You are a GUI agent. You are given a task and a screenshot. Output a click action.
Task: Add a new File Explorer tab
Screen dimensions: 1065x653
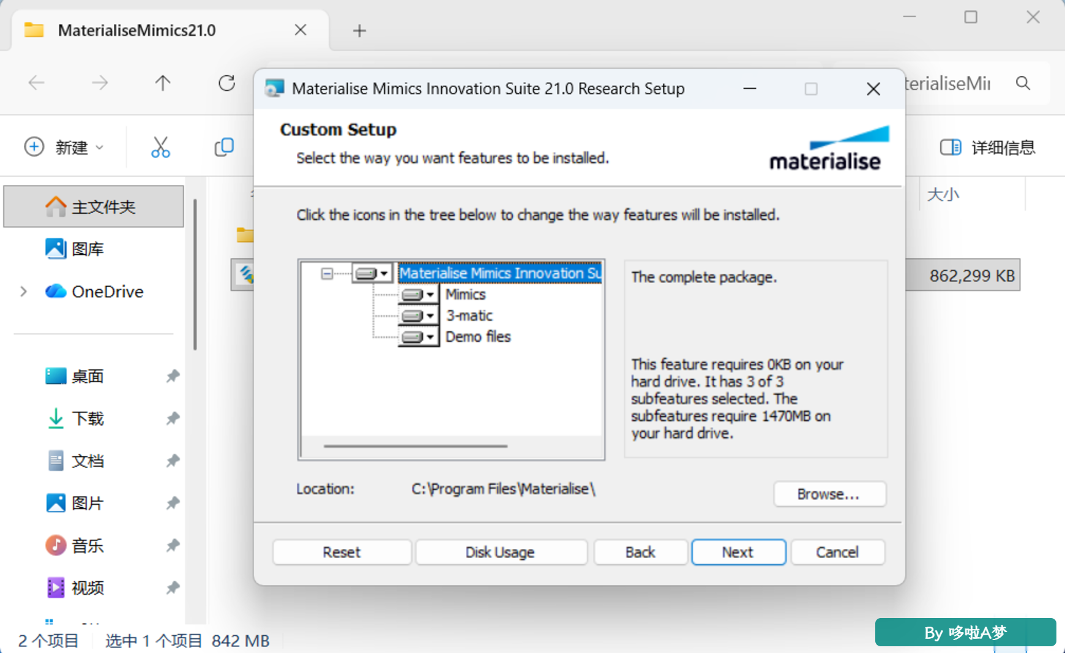(x=360, y=31)
